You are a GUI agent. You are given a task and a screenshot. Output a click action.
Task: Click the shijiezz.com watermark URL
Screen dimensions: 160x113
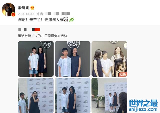pyautogui.click(x=143, y=109)
